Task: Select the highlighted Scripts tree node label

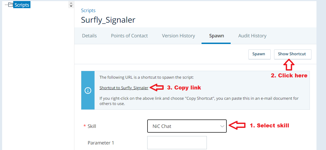Action: pos(22,5)
